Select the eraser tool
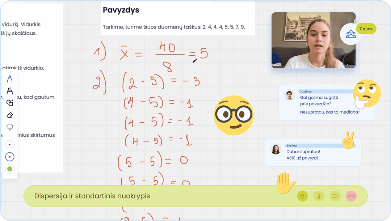Viewport: 391px width, 221px height. tap(10, 115)
